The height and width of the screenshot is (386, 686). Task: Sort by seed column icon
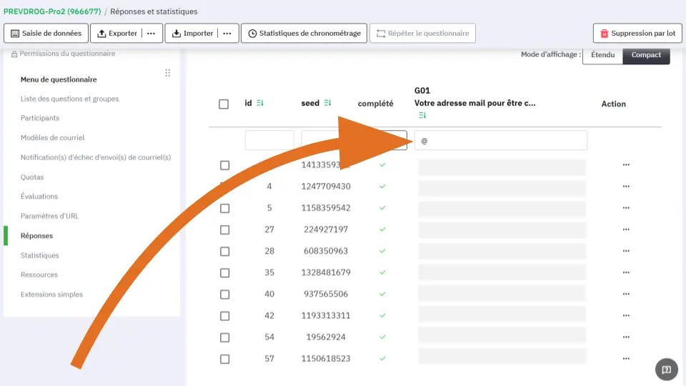tap(327, 104)
